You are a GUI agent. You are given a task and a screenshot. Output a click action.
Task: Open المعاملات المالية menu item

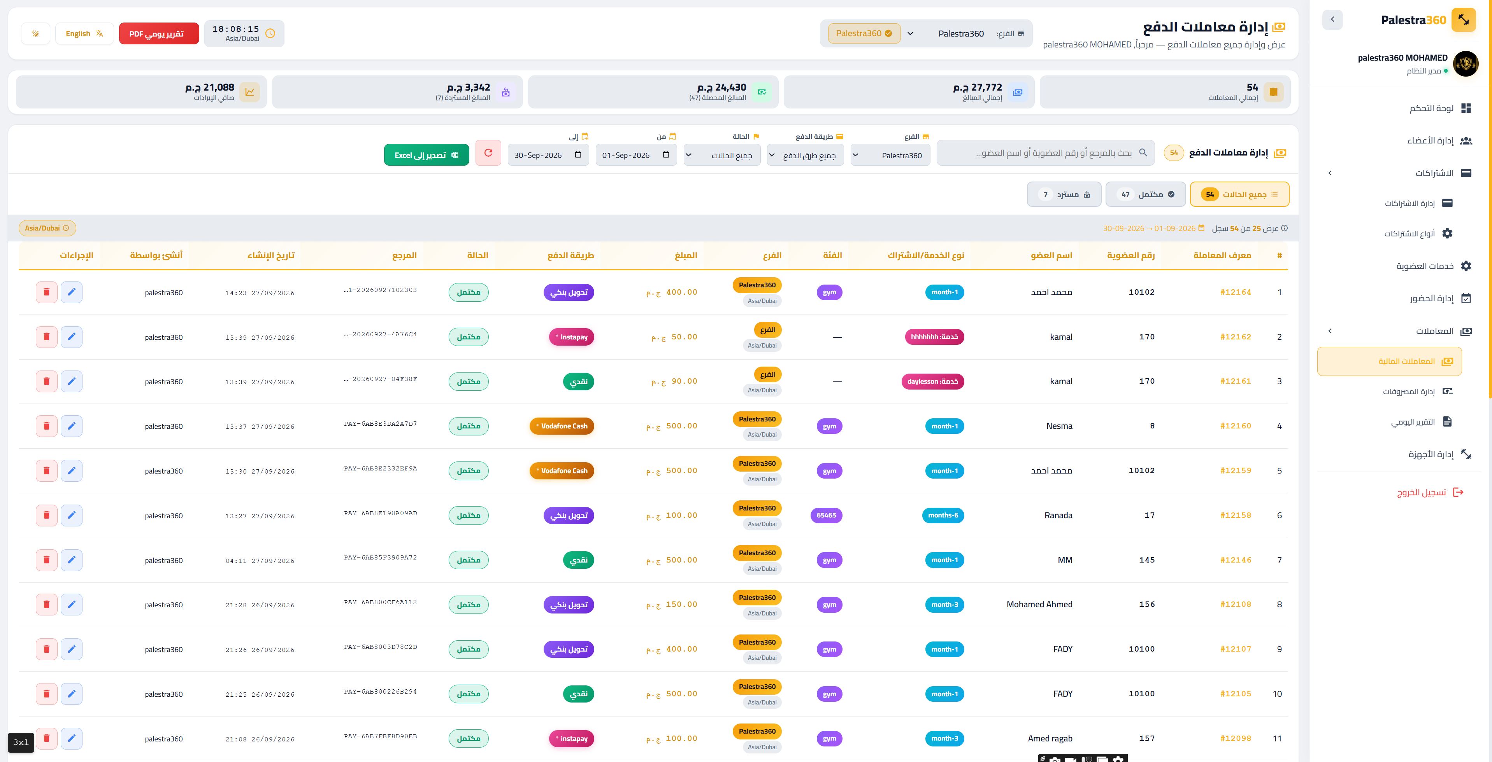pos(1390,362)
